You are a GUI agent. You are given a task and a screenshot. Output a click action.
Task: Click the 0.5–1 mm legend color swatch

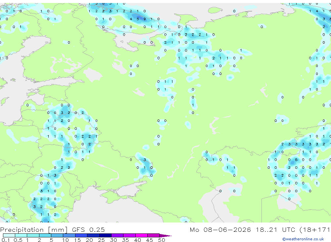pos(21,235)
